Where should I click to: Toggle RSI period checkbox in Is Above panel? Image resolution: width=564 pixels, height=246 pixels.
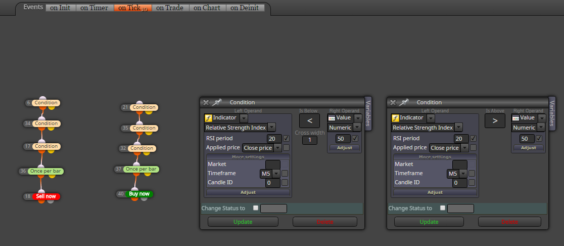(474, 138)
